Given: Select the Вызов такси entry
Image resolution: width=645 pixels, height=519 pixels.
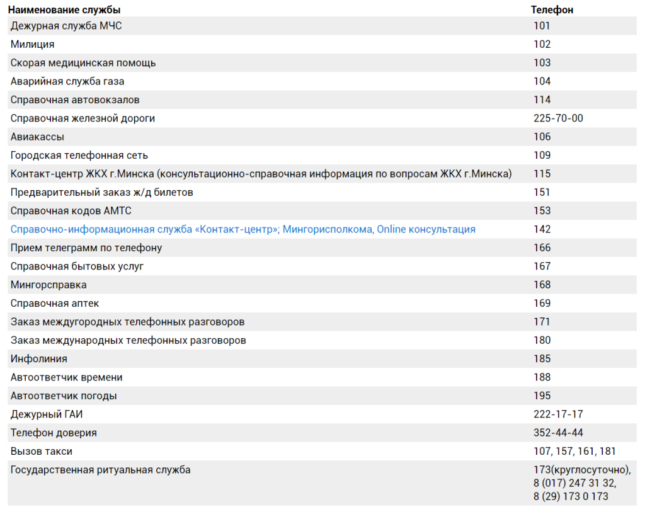Looking at the screenshot, I should (x=42, y=451).
